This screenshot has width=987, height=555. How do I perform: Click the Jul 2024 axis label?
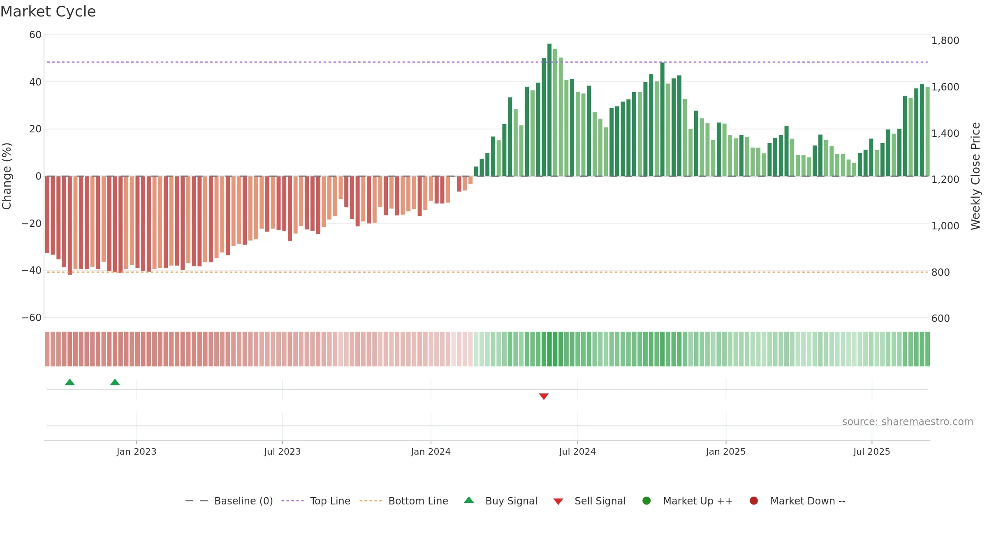pyautogui.click(x=577, y=452)
